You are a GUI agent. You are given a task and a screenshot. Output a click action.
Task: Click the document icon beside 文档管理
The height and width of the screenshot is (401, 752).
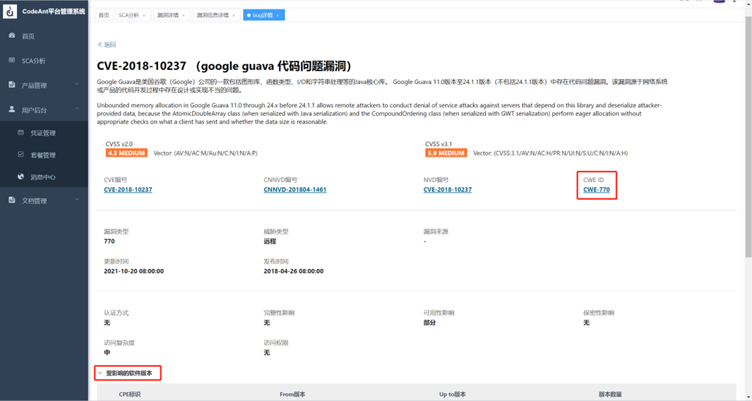[12, 200]
